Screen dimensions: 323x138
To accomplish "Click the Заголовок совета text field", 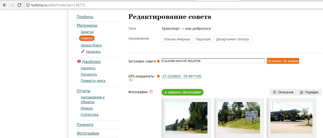I will [213, 61].
